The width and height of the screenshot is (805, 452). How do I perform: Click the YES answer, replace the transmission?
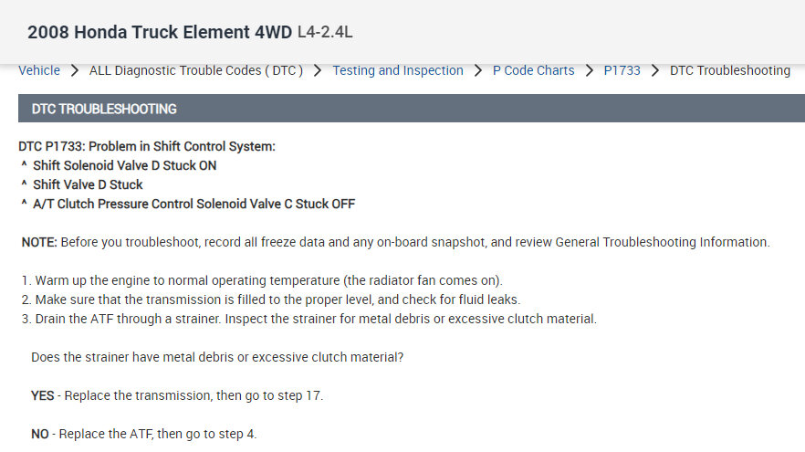176,395
